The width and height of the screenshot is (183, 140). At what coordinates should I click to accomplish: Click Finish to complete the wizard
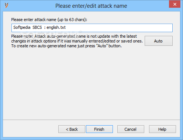pyautogui.click(x=99, y=129)
